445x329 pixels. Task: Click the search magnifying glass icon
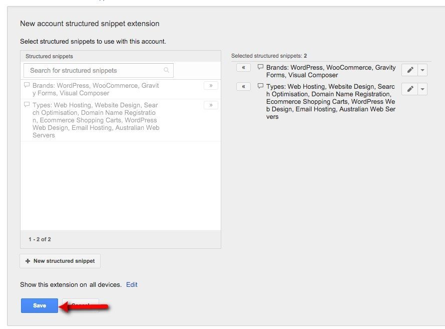166,70
